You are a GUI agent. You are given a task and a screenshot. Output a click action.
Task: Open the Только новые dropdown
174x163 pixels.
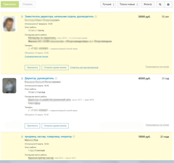tap(128, 4)
